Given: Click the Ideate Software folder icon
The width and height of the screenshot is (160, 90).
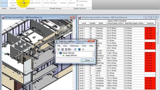Looking at the screenshot, I should pyautogui.click(x=60, y=53).
